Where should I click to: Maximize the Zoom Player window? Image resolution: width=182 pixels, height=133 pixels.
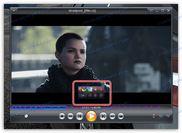point(163,11)
